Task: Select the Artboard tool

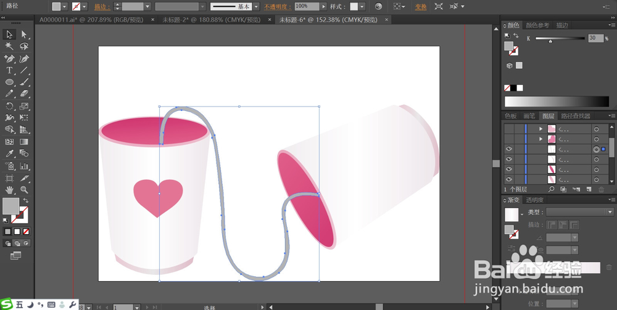Action: 9,178
